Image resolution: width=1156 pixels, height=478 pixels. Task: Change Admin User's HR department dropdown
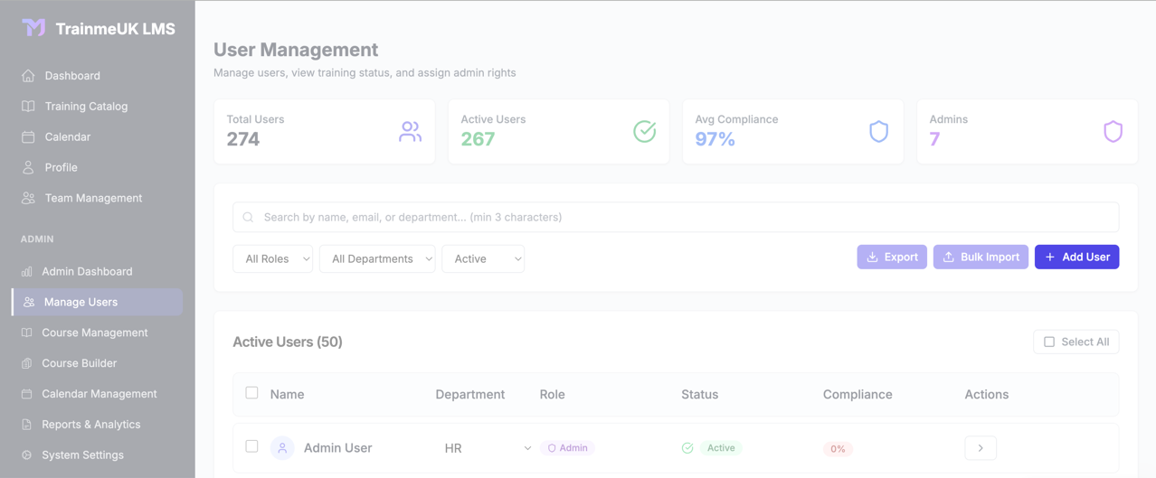(487, 448)
